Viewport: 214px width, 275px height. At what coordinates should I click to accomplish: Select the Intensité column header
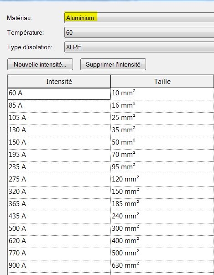59,82
